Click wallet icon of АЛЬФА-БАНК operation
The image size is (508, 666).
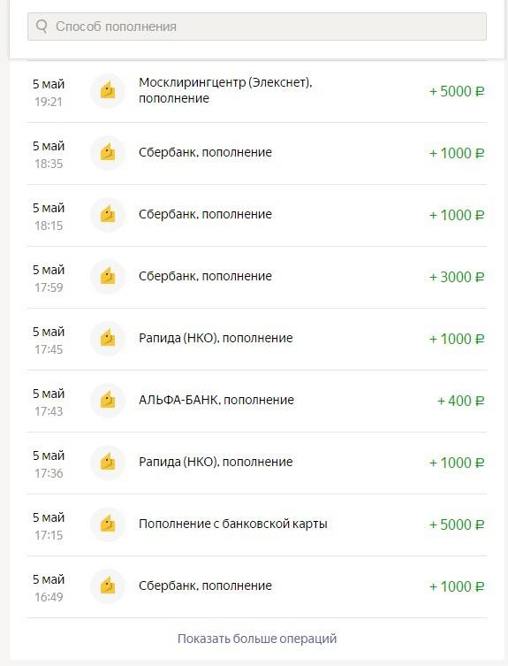coord(108,401)
